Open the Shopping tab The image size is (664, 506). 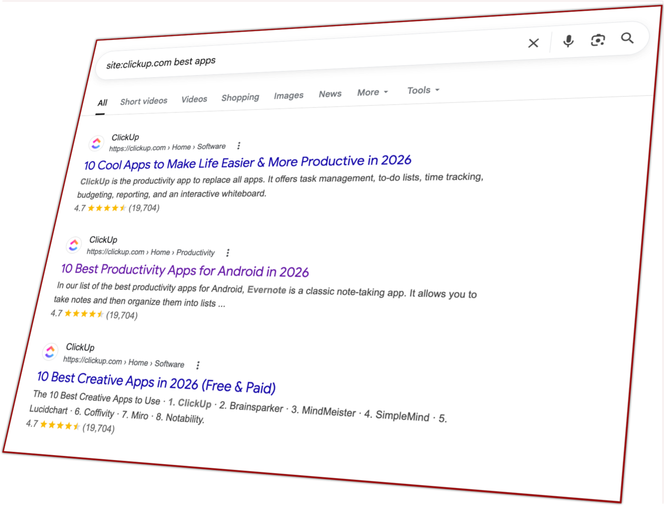click(240, 98)
